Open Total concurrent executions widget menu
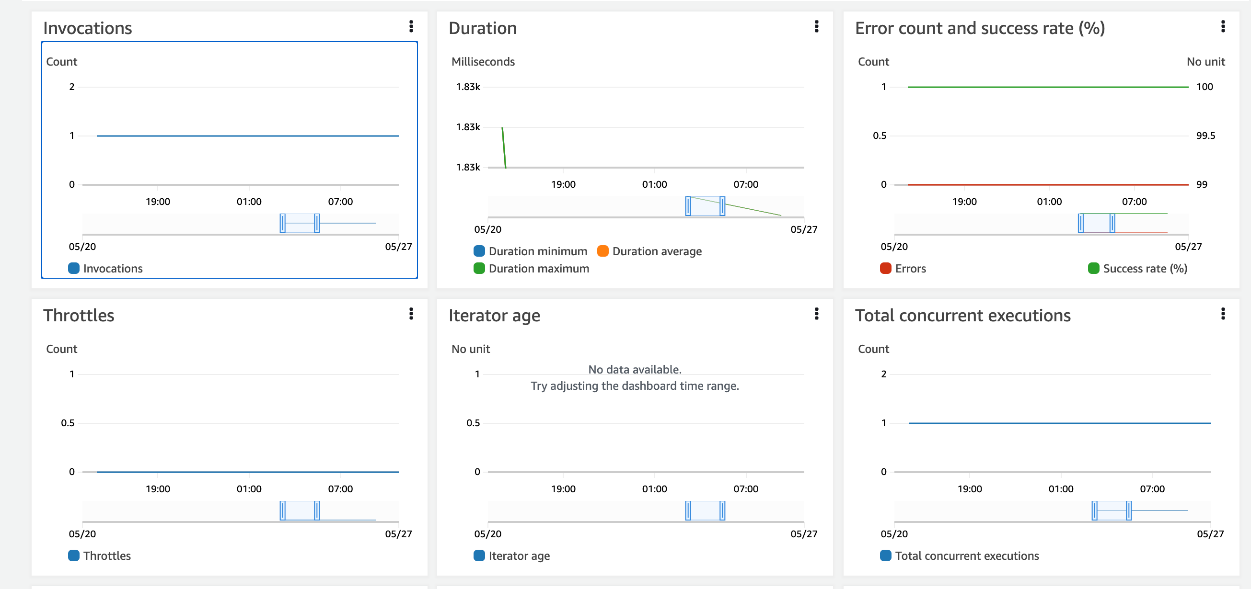This screenshot has height=589, width=1251. pos(1222,314)
